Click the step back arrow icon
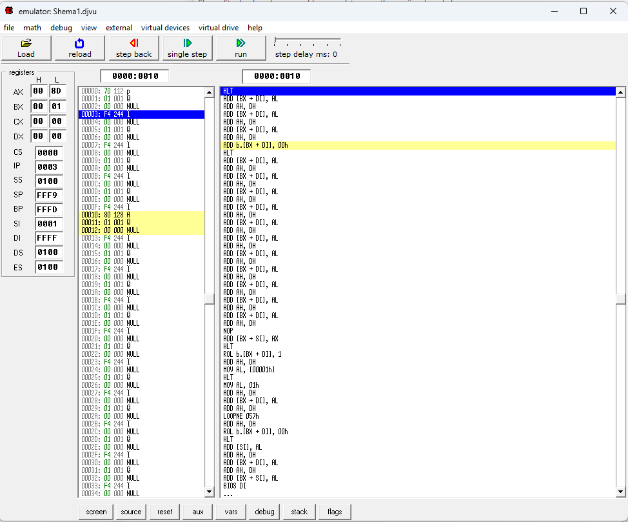628x522 pixels. point(133,43)
